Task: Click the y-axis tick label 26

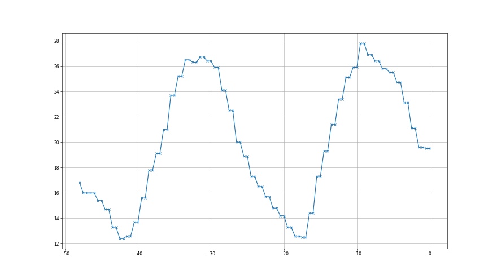Action: click(x=56, y=67)
